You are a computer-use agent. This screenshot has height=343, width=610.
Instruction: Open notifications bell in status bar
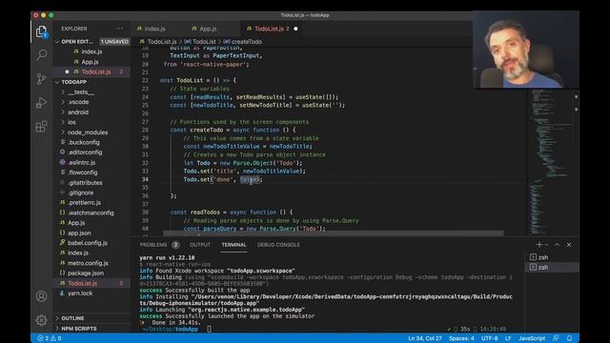tap(569, 338)
